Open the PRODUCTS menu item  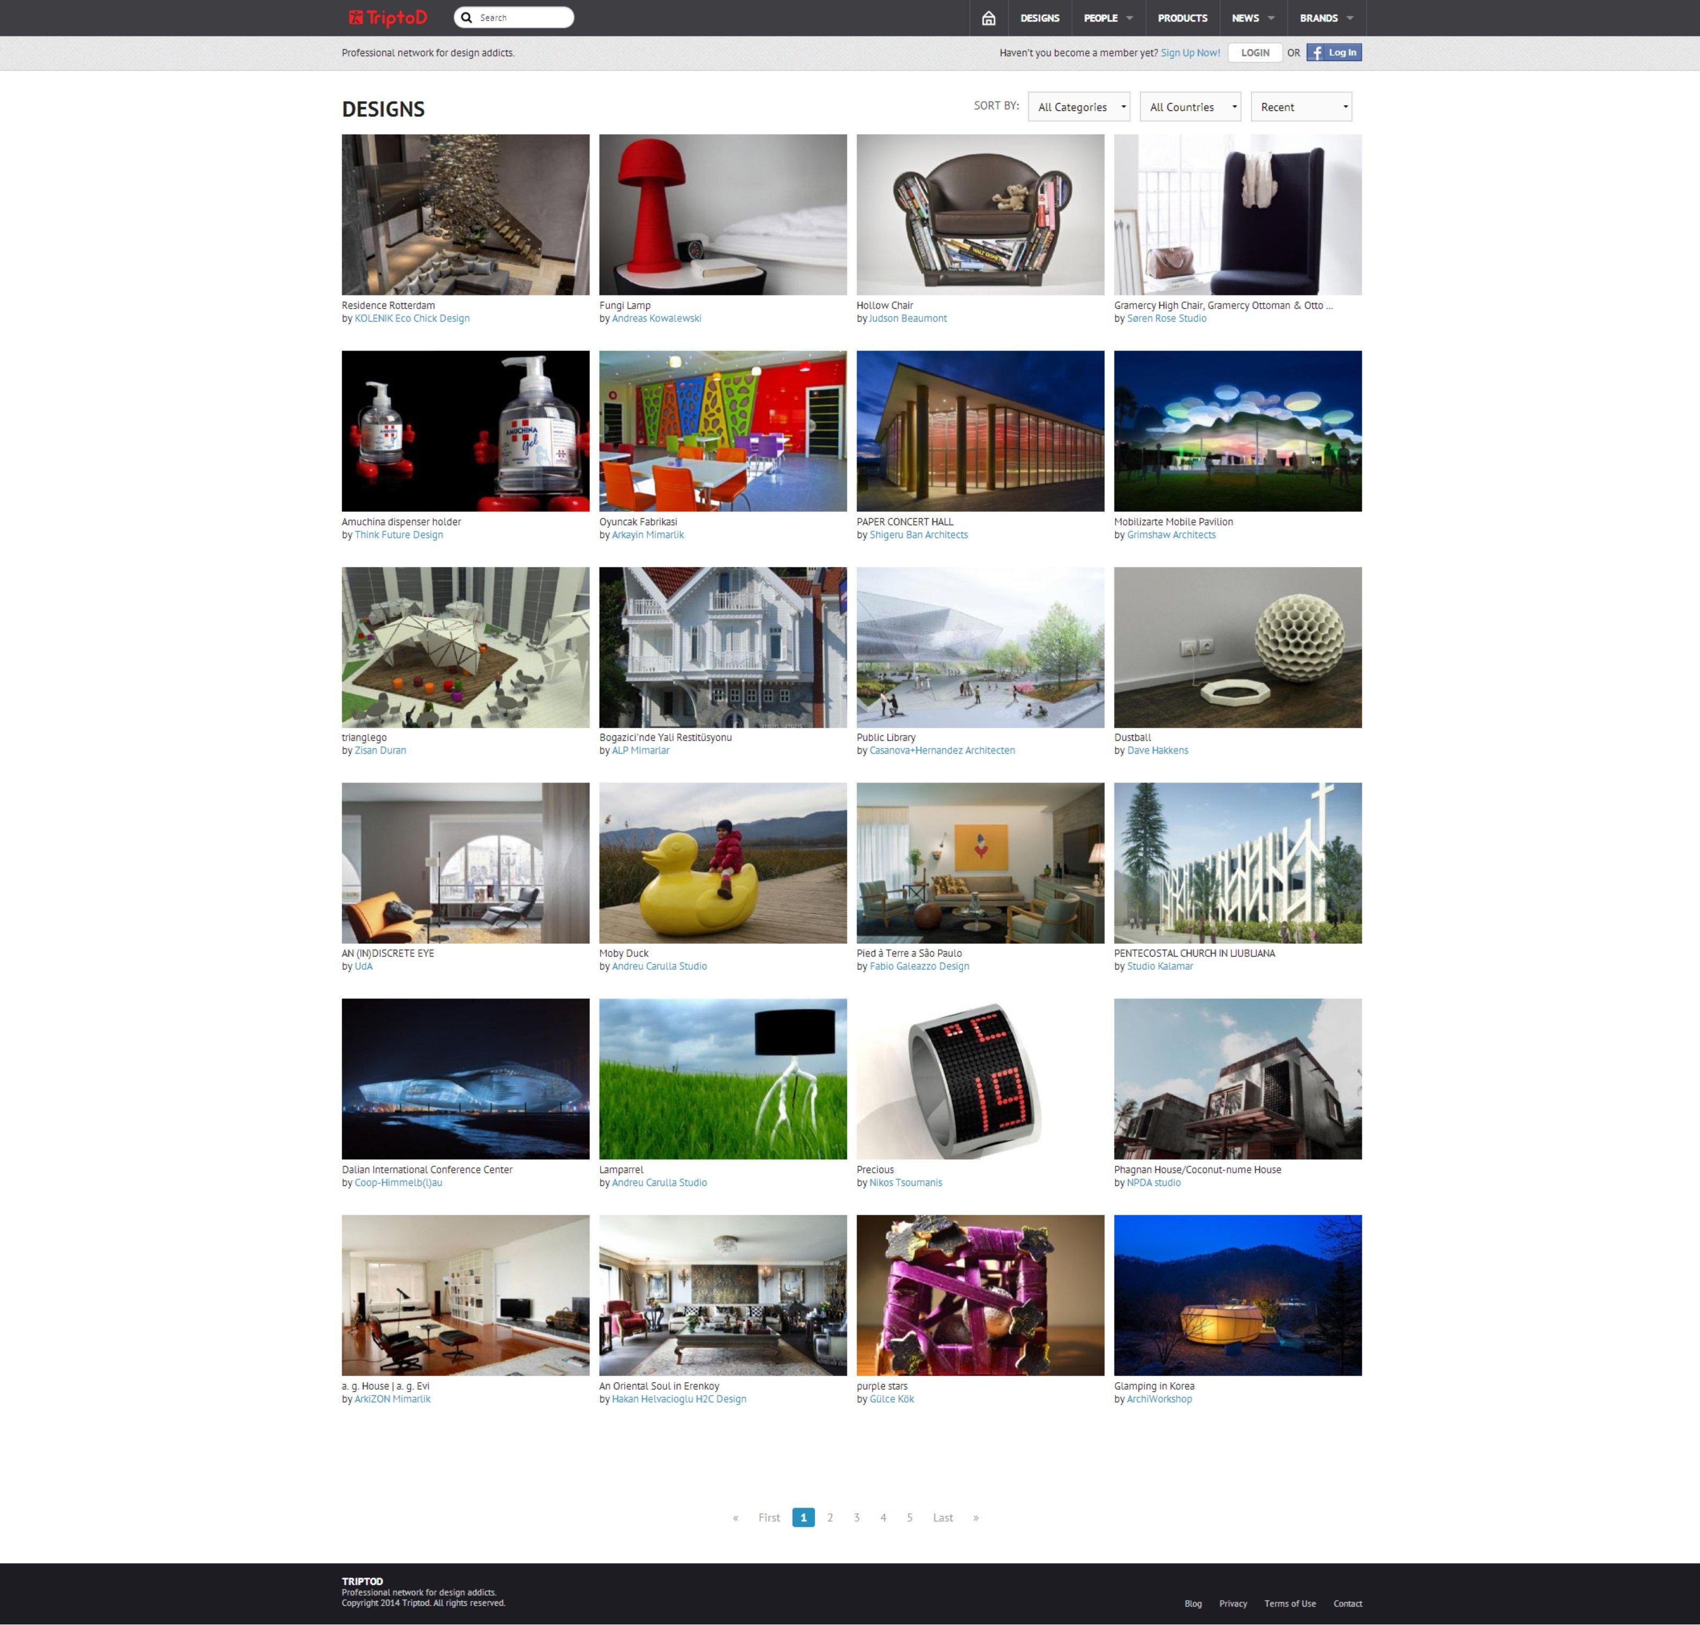(1182, 18)
